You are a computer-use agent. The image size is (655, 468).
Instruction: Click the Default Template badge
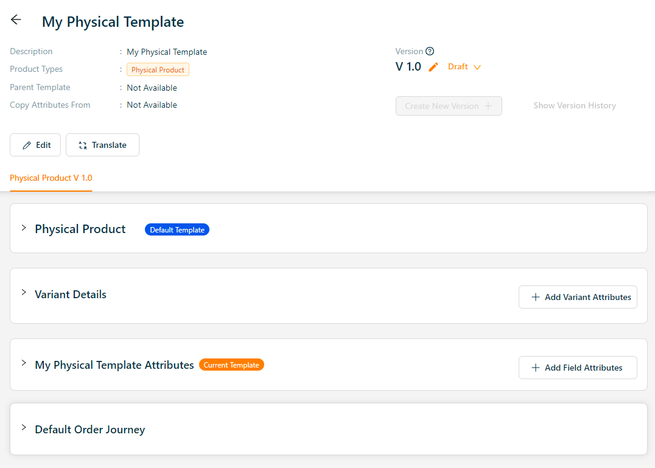click(177, 230)
